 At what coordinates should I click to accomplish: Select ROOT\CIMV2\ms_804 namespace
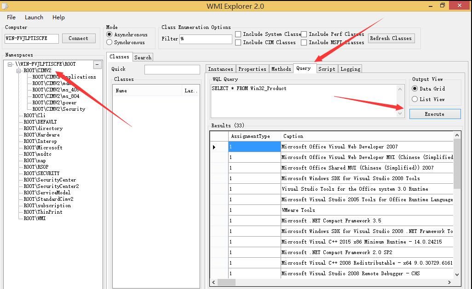pos(56,96)
